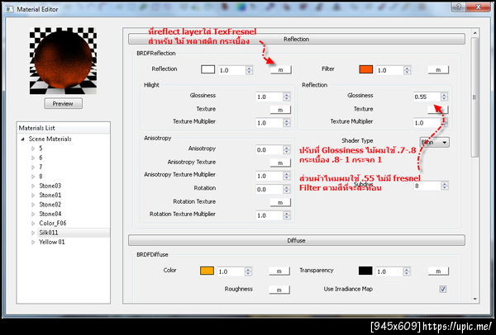Adjust the Diffuse Color multiplier spinner
The width and height of the screenshot is (496, 335).
[x=248, y=271]
